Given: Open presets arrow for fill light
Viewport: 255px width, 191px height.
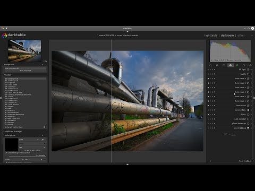Looking at the screenshot, I should click(x=251, y=70).
